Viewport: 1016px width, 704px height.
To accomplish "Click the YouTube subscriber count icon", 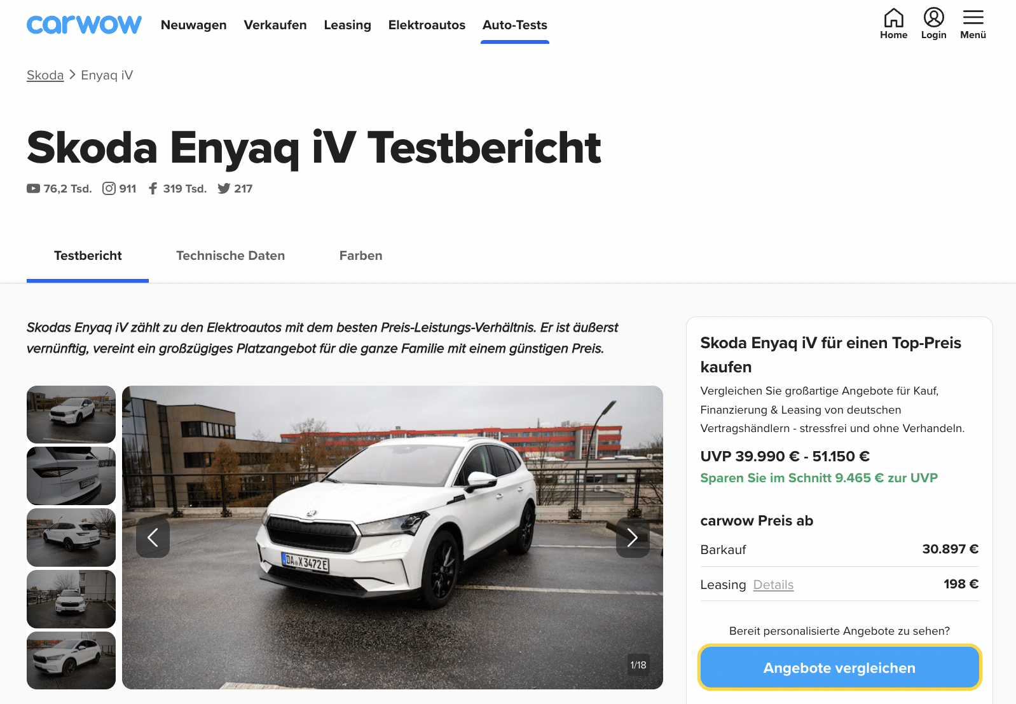I will tap(33, 189).
